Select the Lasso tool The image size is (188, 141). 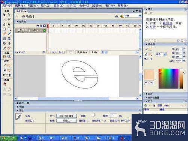9,20
